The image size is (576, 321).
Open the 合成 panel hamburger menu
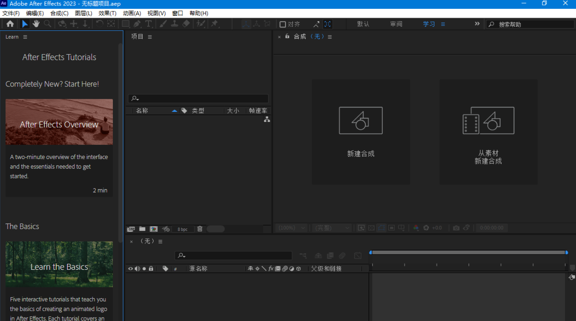pyautogui.click(x=330, y=37)
